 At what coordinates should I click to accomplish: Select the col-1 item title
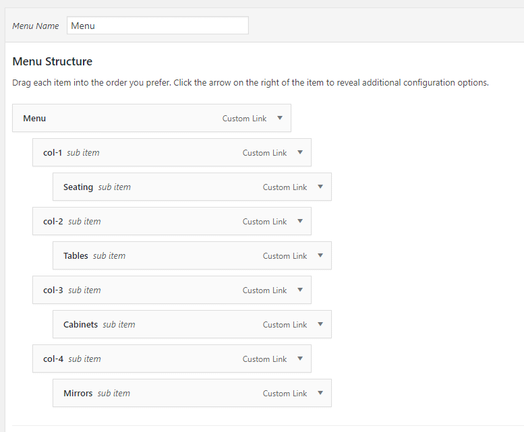click(x=53, y=153)
